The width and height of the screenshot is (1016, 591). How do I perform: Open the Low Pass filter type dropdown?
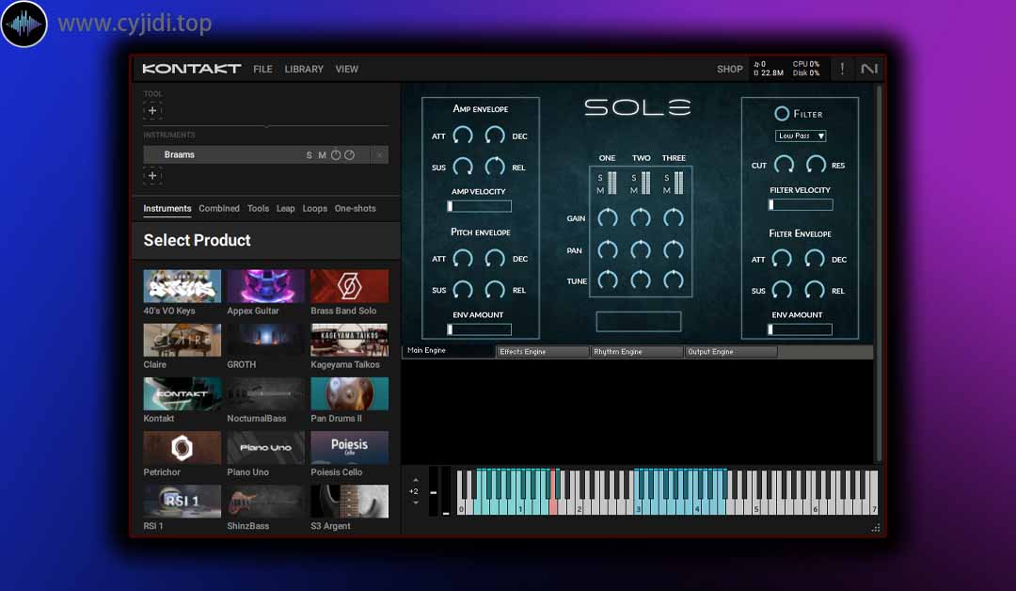(x=801, y=136)
